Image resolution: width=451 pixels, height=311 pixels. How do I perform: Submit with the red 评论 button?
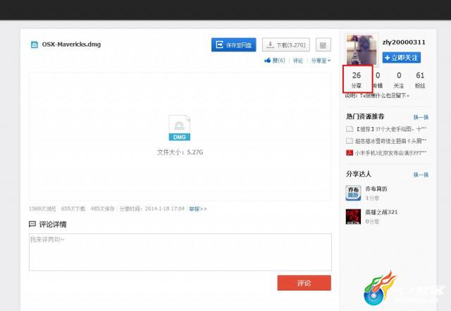[304, 283]
